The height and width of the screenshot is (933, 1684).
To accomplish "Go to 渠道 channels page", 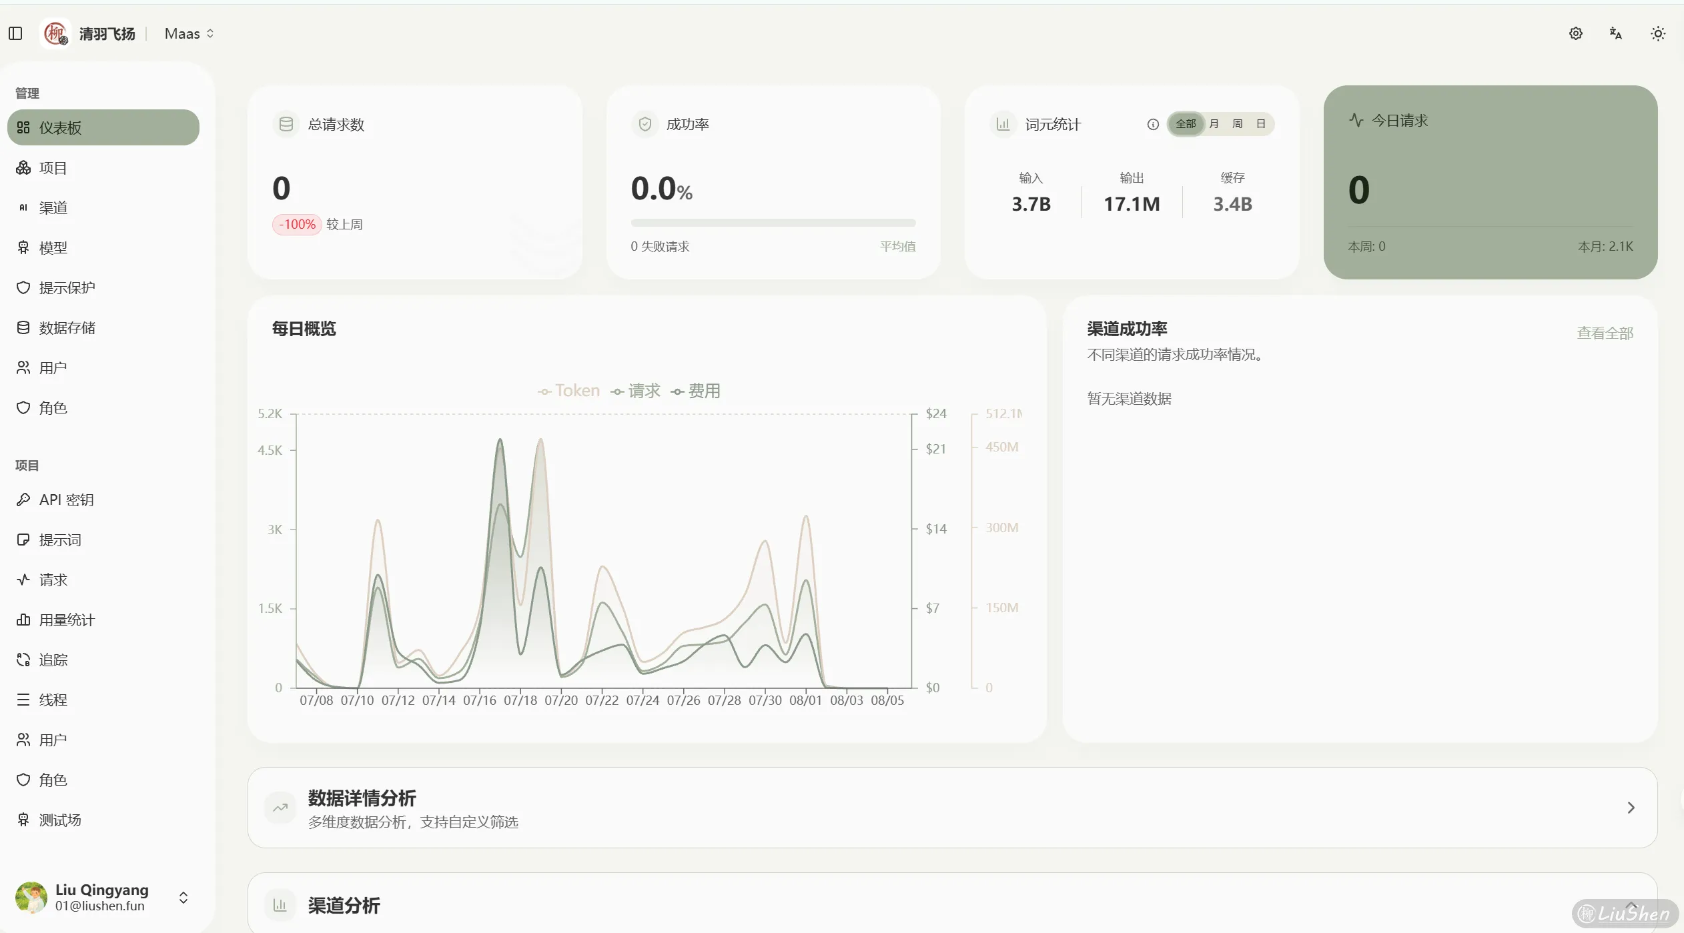I will pos(103,207).
